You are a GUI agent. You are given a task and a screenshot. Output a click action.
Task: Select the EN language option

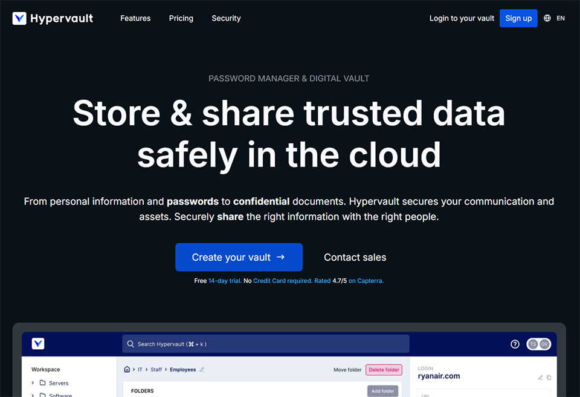point(561,18)
